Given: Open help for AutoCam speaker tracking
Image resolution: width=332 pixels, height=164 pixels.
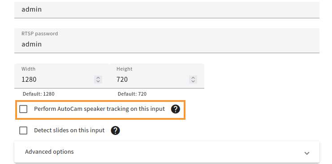Looking at the screenshot, I should click(x=175, y=109).
